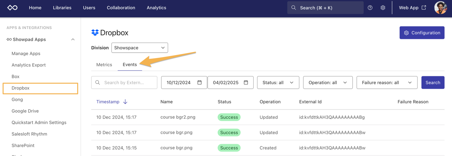Go to Home in top navigation
The image size is (452, 156).
[x=35, y=8]
